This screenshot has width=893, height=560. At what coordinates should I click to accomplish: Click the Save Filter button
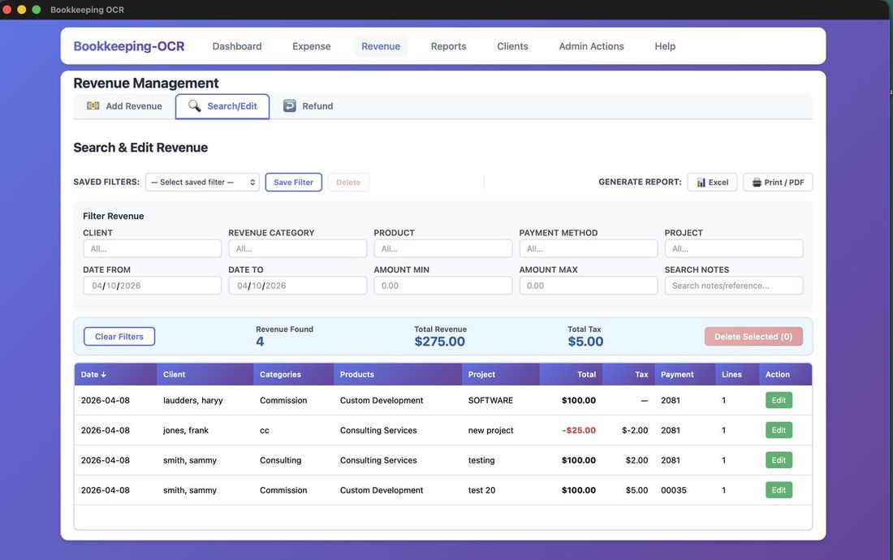293,182
